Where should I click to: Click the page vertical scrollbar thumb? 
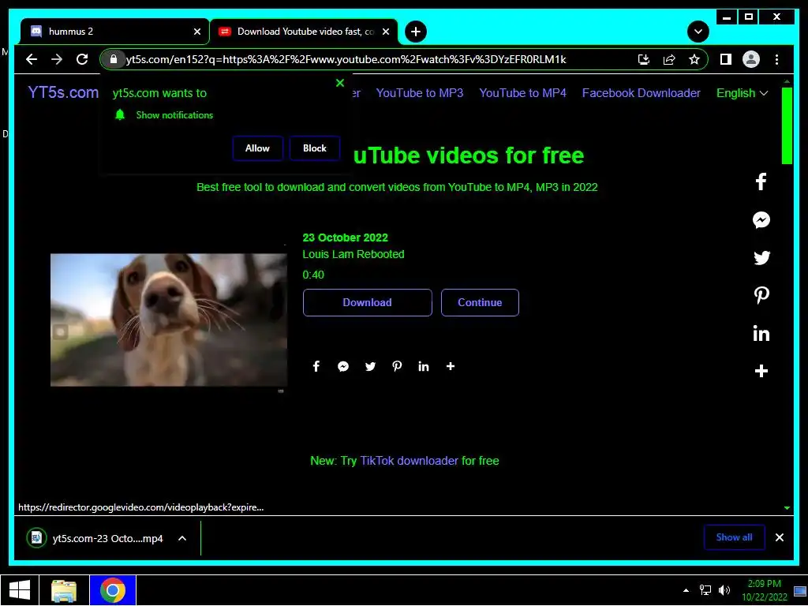(787, 125)
